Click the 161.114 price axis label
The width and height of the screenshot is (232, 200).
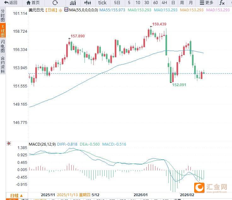tap(20, 14)
